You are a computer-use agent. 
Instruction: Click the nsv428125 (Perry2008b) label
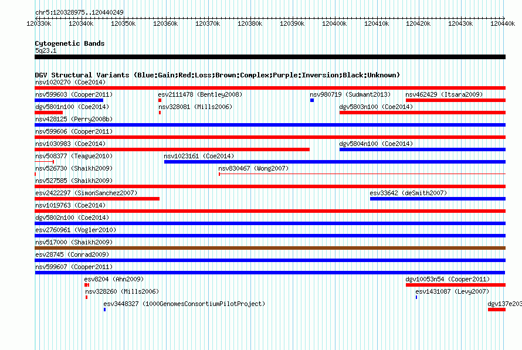74,119
